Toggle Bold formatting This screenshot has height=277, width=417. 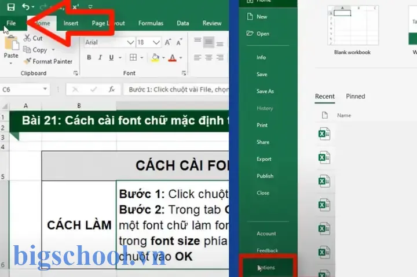click(x=89, y=57)
